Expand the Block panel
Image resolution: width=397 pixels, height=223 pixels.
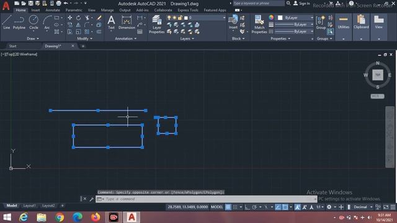[x=238, y=38]
